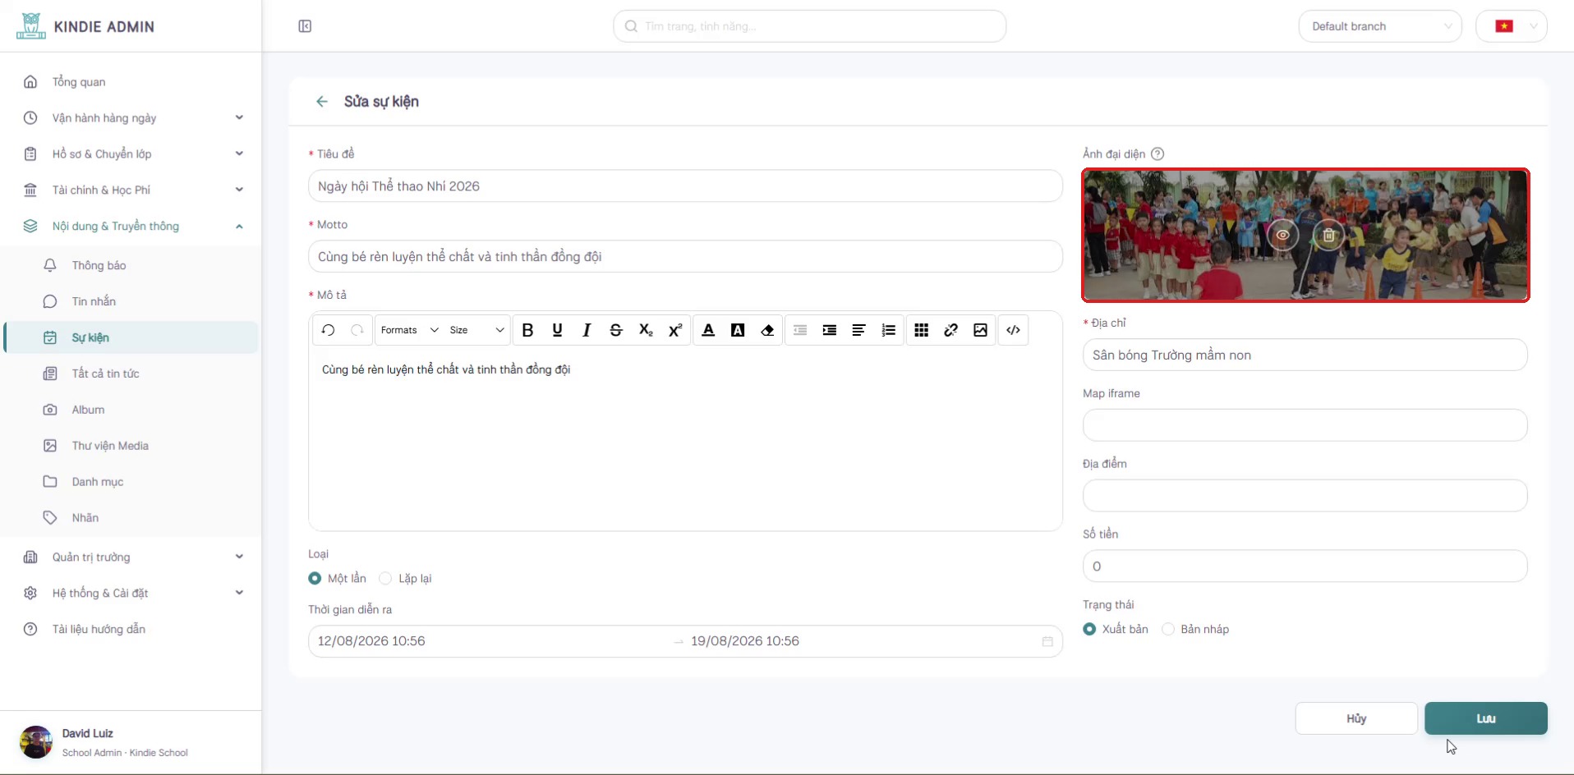Screen dimensions: 1574x775
Task: Go back with the arrow beside Sửa sự kiện
Action: coord(322,102)
